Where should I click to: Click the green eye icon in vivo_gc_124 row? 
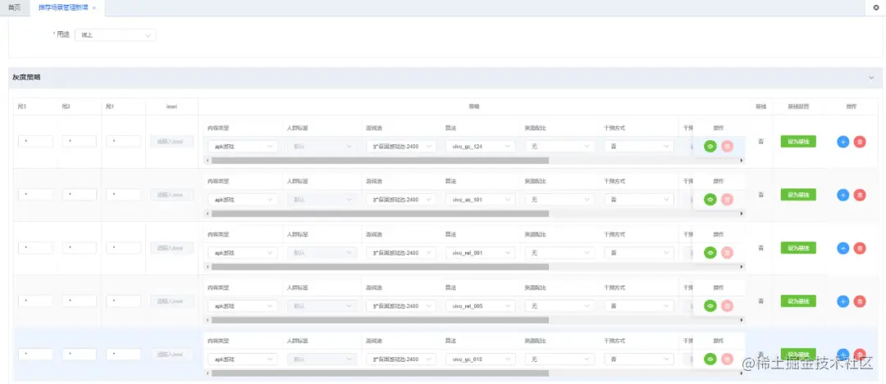710,146
